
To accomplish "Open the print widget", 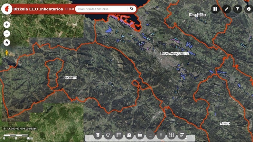I will click(x=140, y=135).
